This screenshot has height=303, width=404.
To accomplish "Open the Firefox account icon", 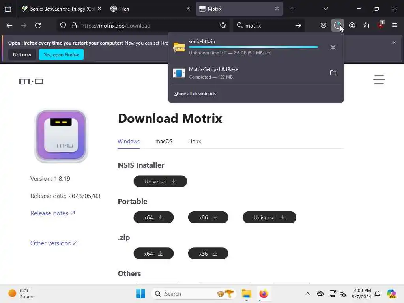I will coord(352,26).
